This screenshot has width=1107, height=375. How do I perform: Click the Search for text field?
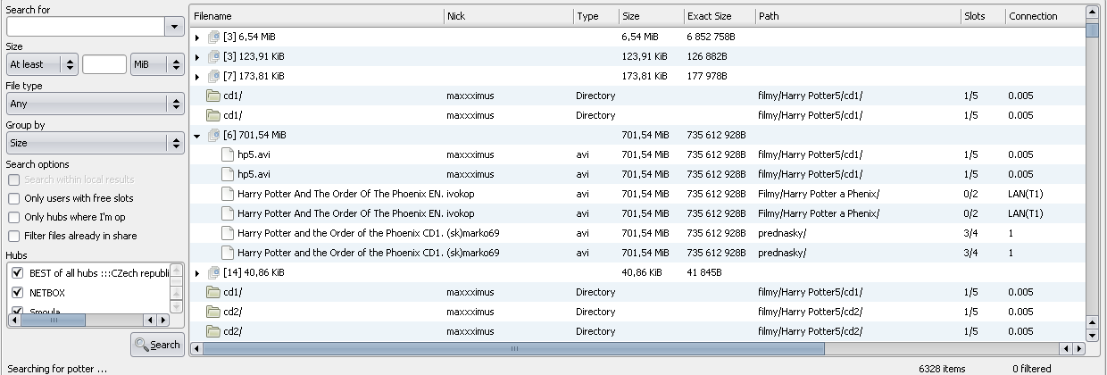85,27
